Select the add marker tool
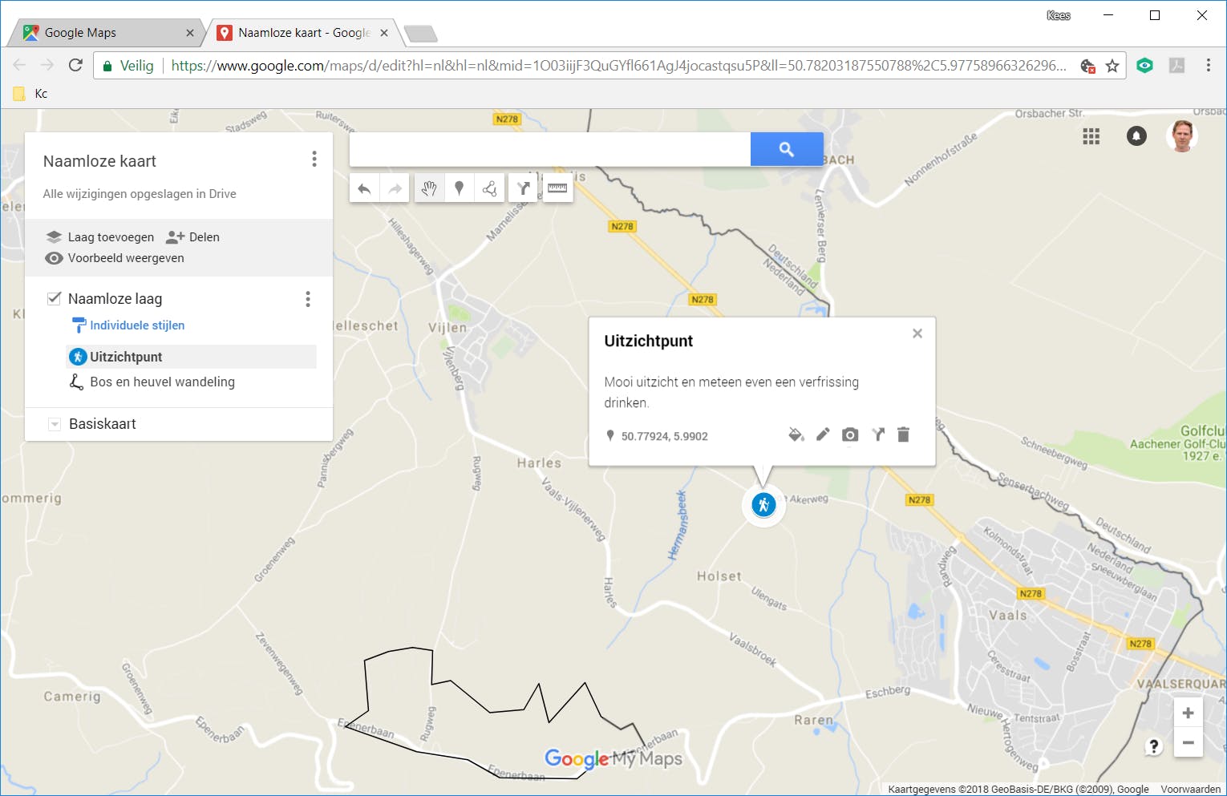Image resolution: width=1227 pixels, height=796 pixels. tap(460, 188)
